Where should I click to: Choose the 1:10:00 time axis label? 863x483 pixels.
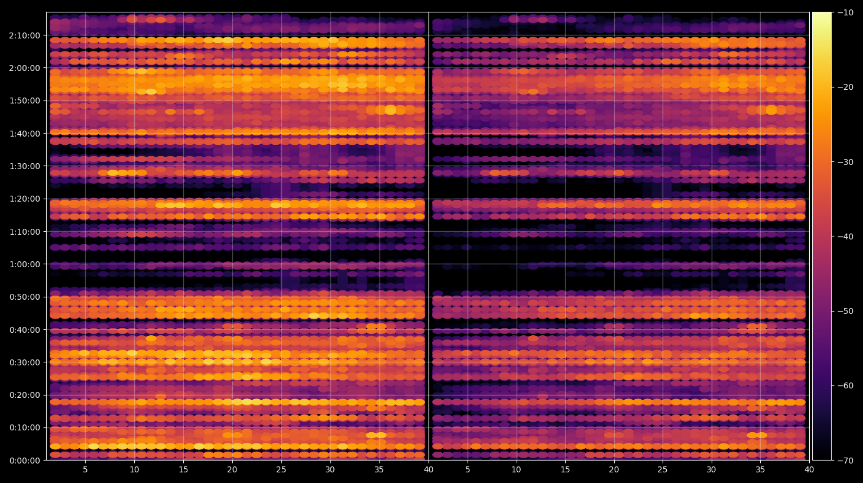25,232
